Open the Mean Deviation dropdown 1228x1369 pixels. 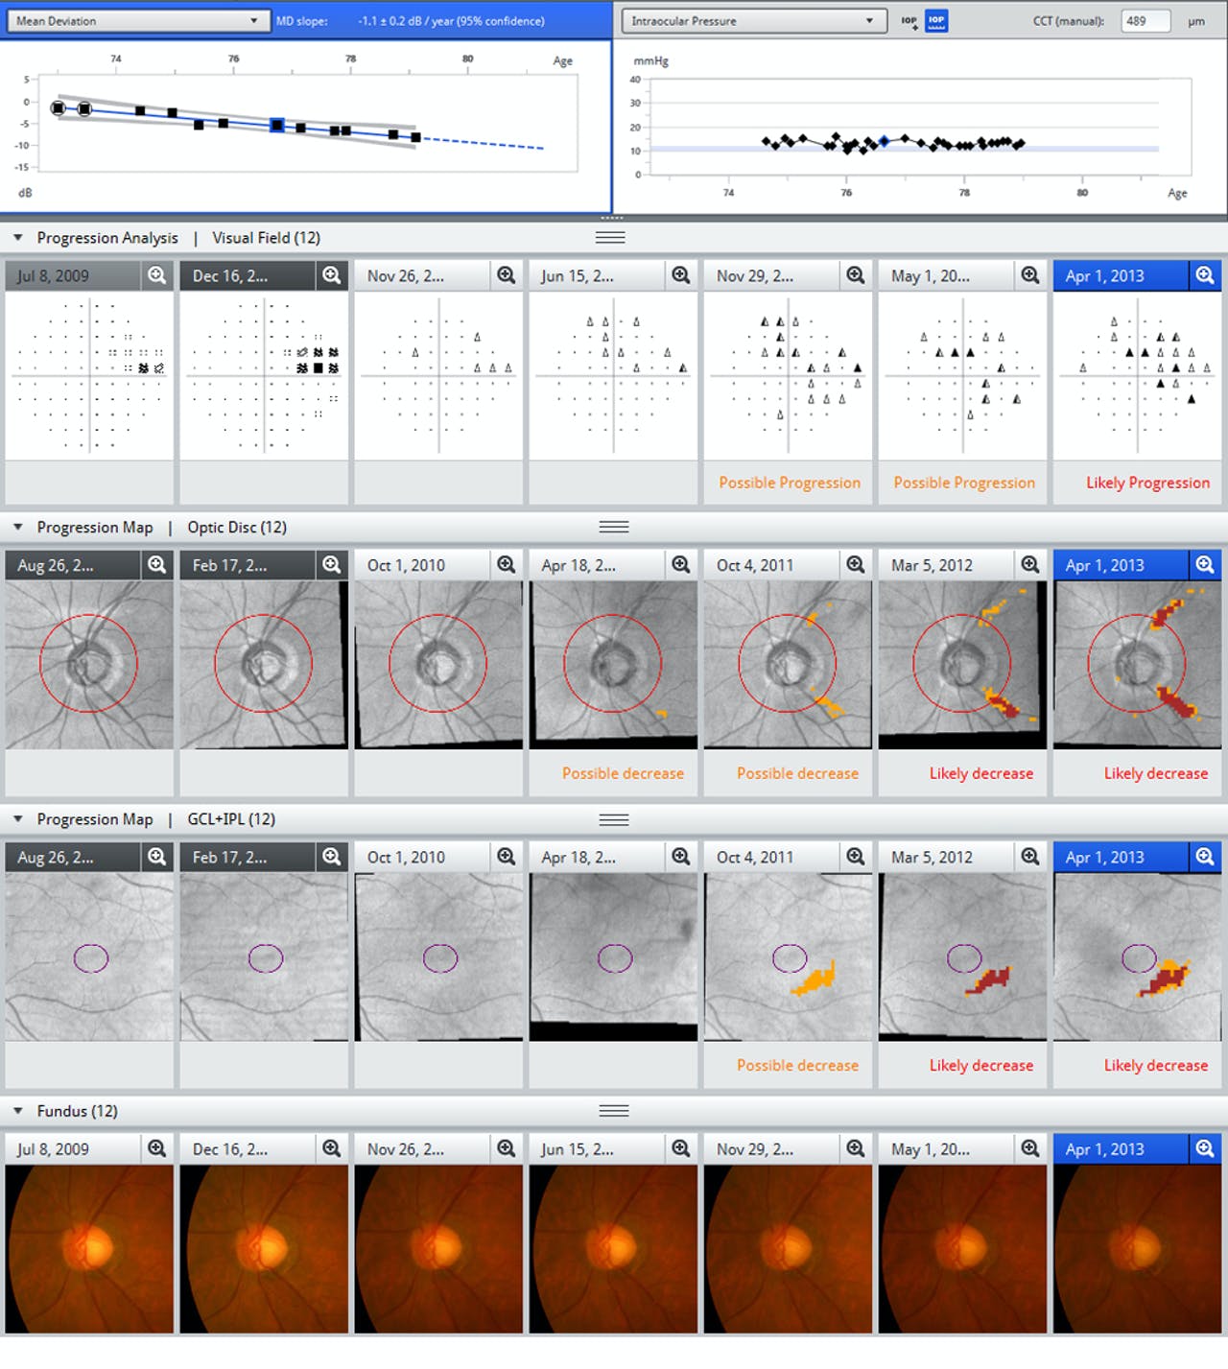[136, 21]
